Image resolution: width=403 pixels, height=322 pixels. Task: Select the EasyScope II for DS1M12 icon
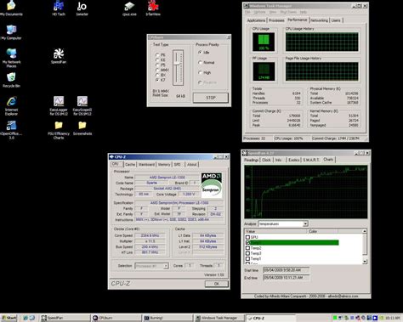pos(82,105)
